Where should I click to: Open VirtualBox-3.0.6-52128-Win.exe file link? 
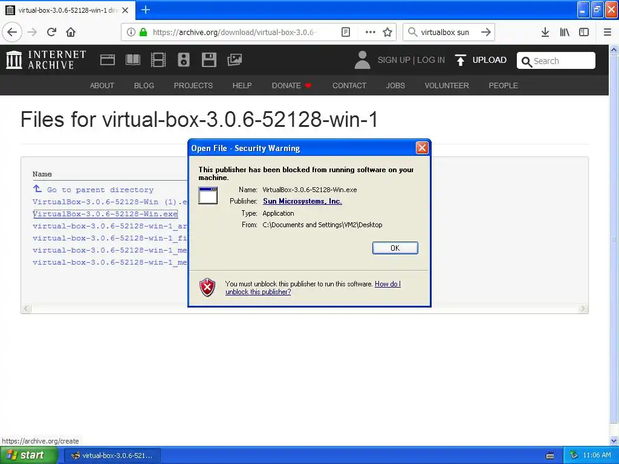105,214
